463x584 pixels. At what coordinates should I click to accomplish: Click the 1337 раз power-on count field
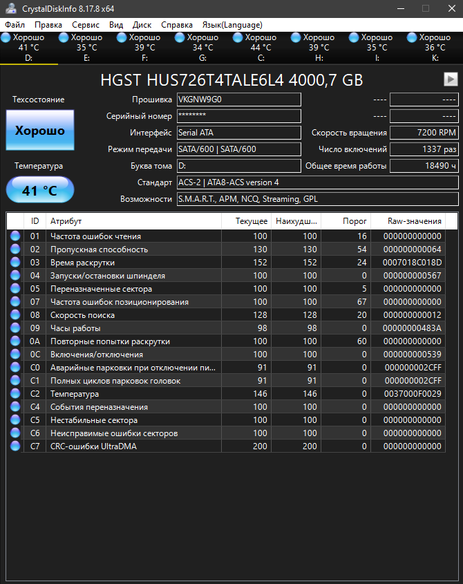point(424,149)
